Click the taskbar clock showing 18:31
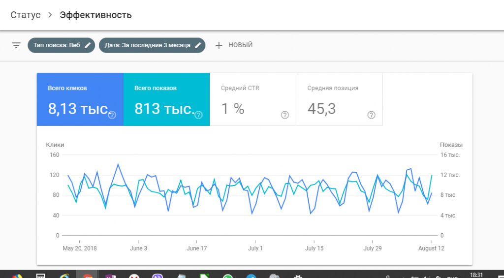The width and height of the screenshot is (504, 278). point(476,275)
